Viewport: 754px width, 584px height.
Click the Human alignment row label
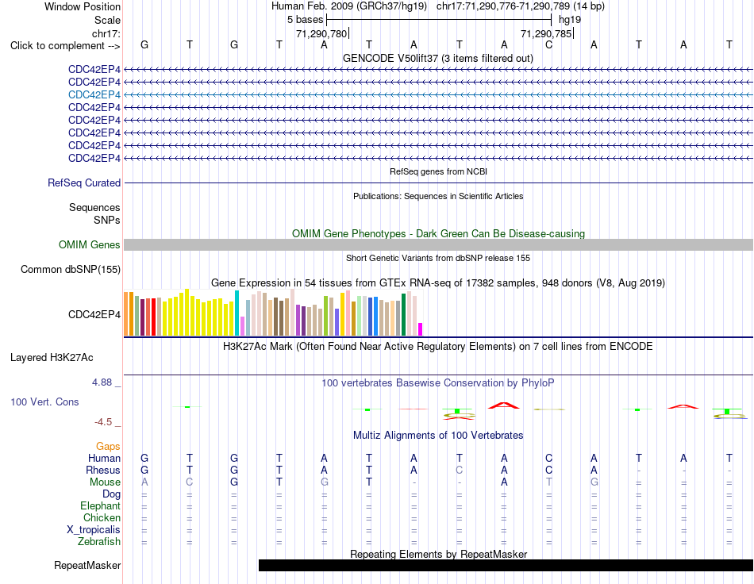coord(104,458)
